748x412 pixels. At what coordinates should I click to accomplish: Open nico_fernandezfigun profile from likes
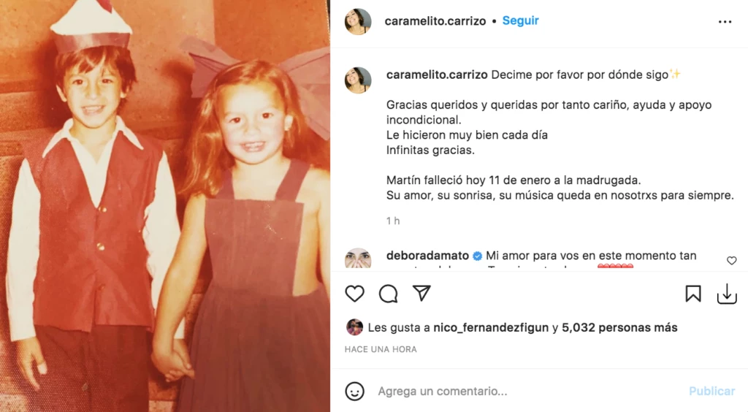coord(491,327)
